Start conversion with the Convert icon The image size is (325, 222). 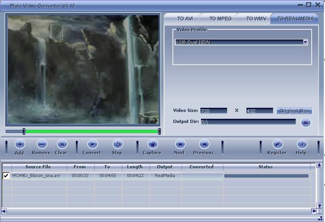pos(92,144)
